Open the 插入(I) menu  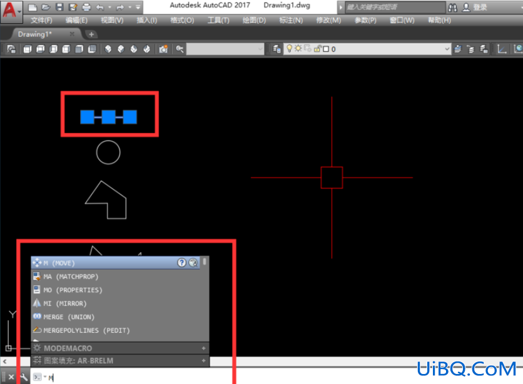tap(147, 21)
